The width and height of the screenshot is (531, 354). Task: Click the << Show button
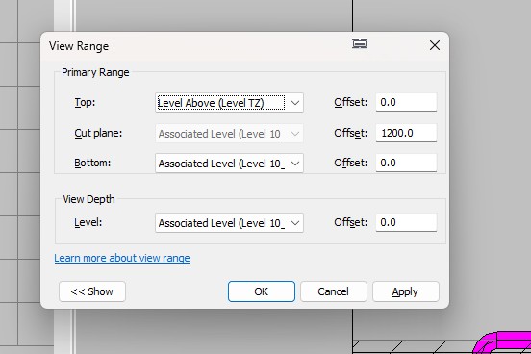click(92, 291)
